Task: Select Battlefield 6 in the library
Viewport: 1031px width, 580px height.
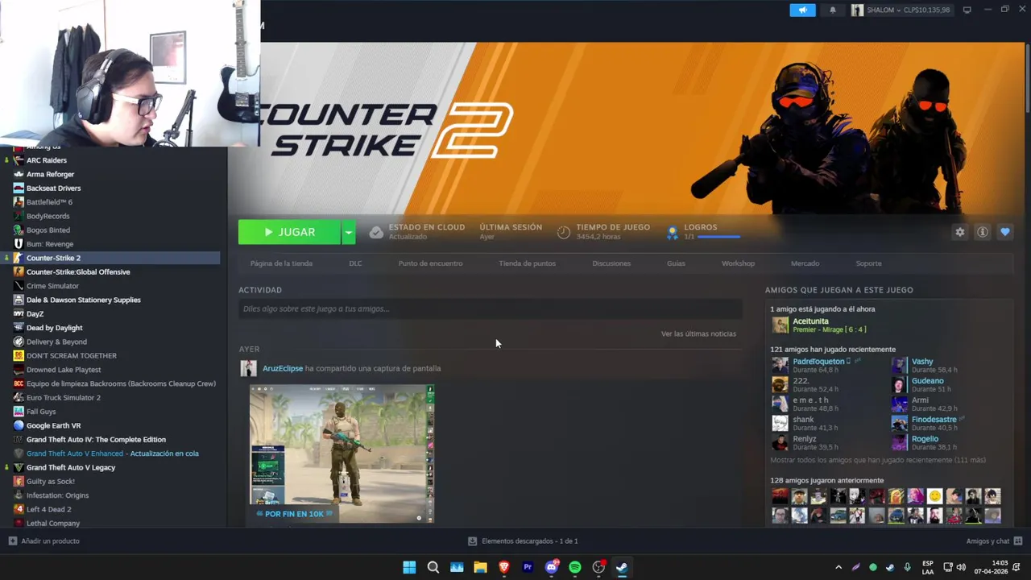Action: (49, 202)
